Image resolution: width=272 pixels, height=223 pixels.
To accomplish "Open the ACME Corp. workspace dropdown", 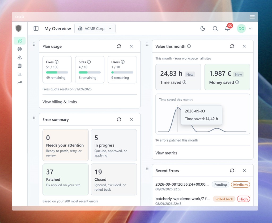I will click(x=95, y=29).
